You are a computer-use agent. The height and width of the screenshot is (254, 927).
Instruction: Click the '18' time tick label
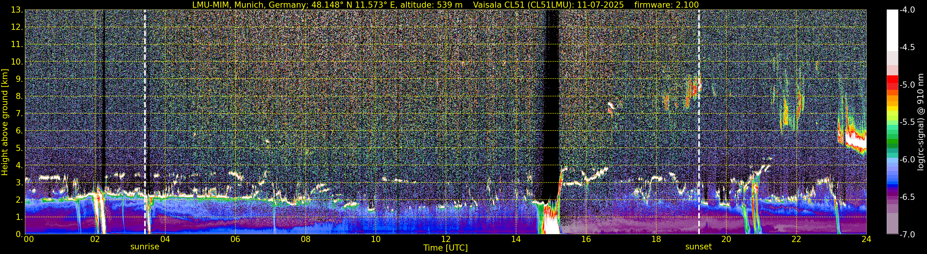pyautogui.click(x=656, y=239)
